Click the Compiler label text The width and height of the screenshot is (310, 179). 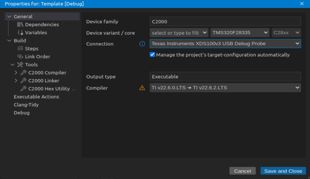pyautogui.click(x=97, y=88)
